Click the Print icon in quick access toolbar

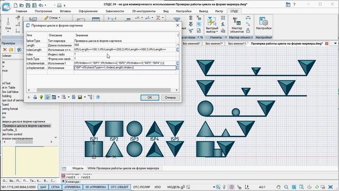tap(59, 5)
